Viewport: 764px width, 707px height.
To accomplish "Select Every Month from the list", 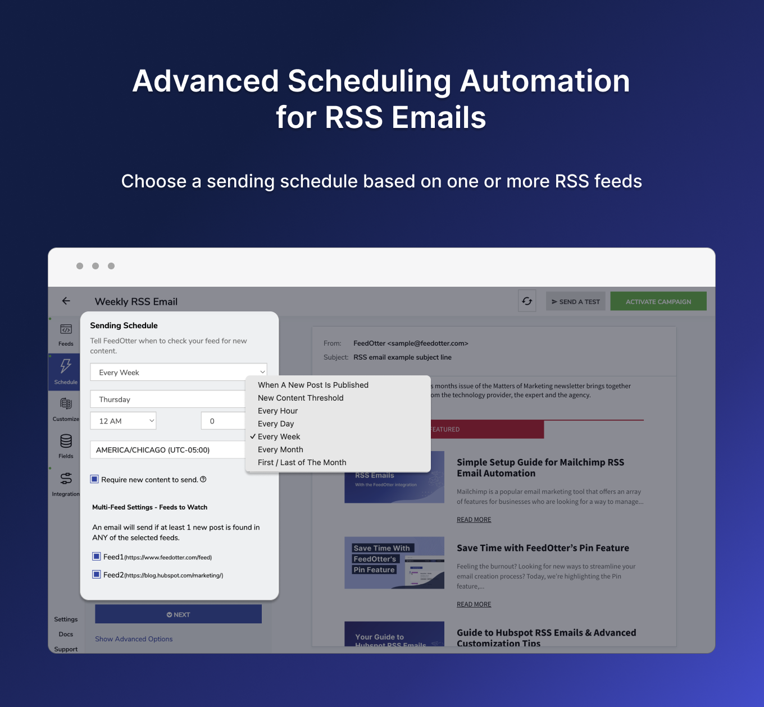I will point(280,449).
